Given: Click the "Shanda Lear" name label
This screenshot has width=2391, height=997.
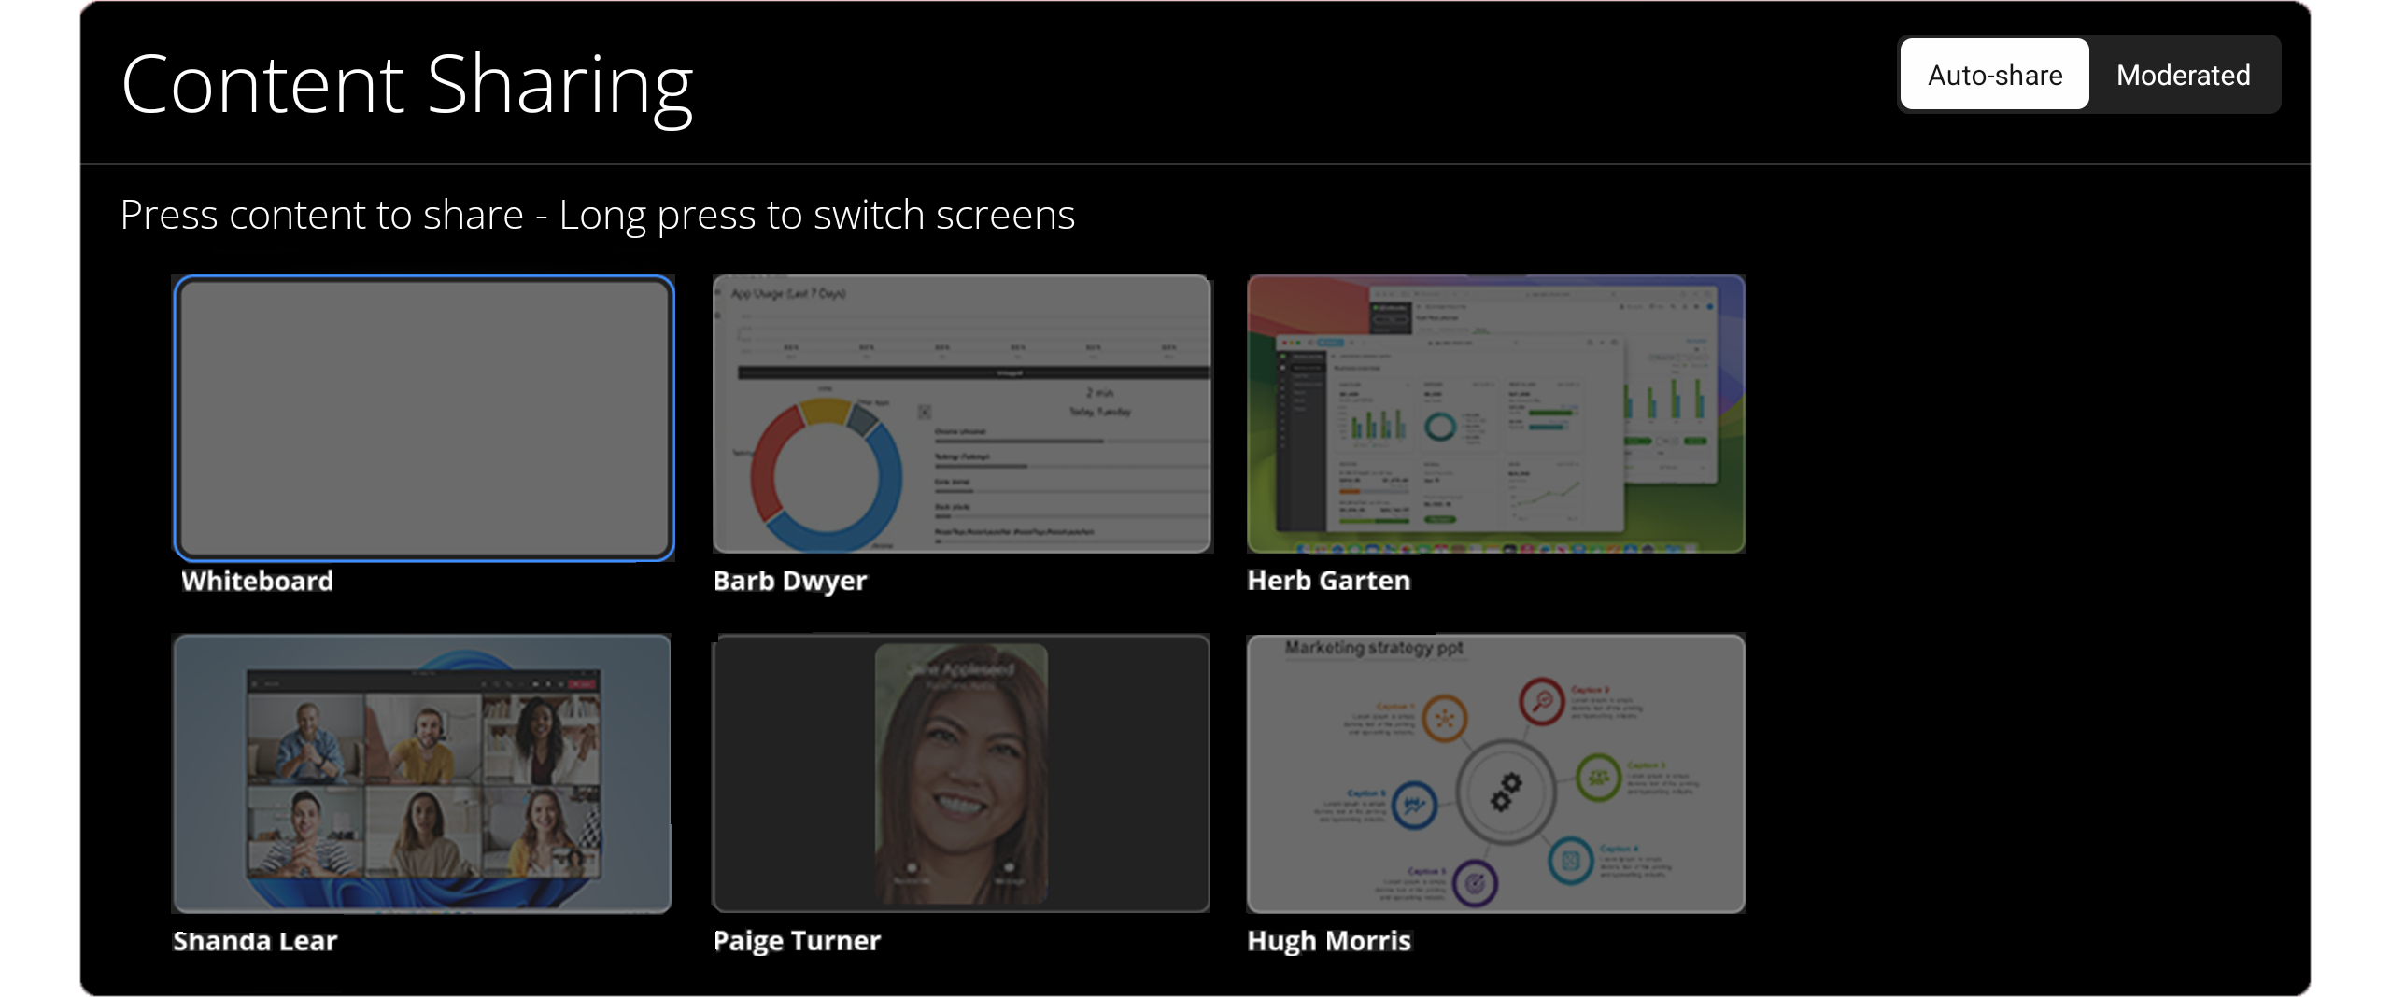Looking at the screenshot, I should tap(255, 940).
